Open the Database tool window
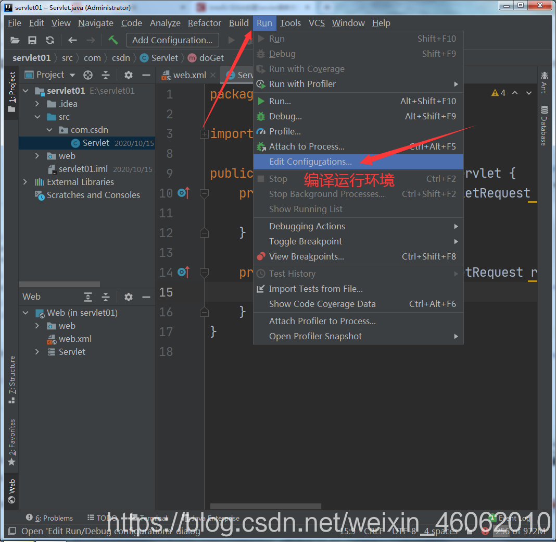Image resolution: width=556 pixels, height=542 pixels. [545, 126]
